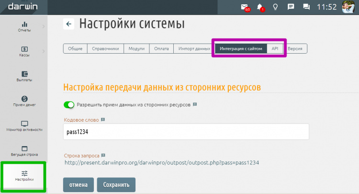359x194 pixels.
Task: Click the Сохранить button
Action: (116, 184)
